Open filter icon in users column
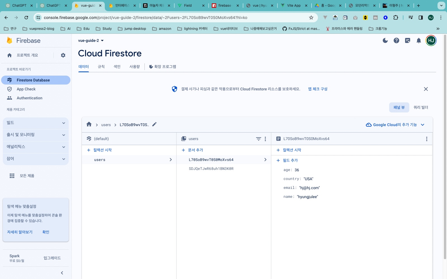The height and width of the screenshot is (279, 447). pos(259,139)
